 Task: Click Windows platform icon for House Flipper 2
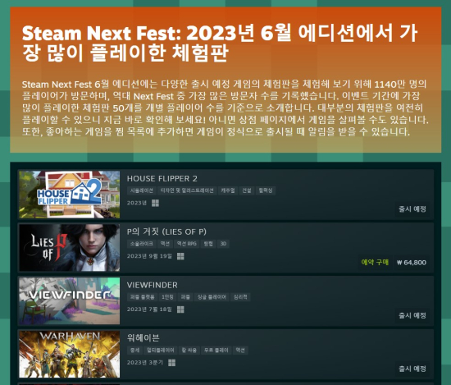point(155,203)
